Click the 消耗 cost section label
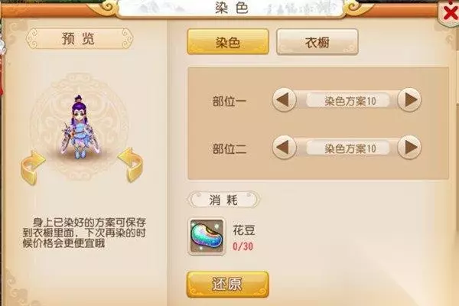 223,200
